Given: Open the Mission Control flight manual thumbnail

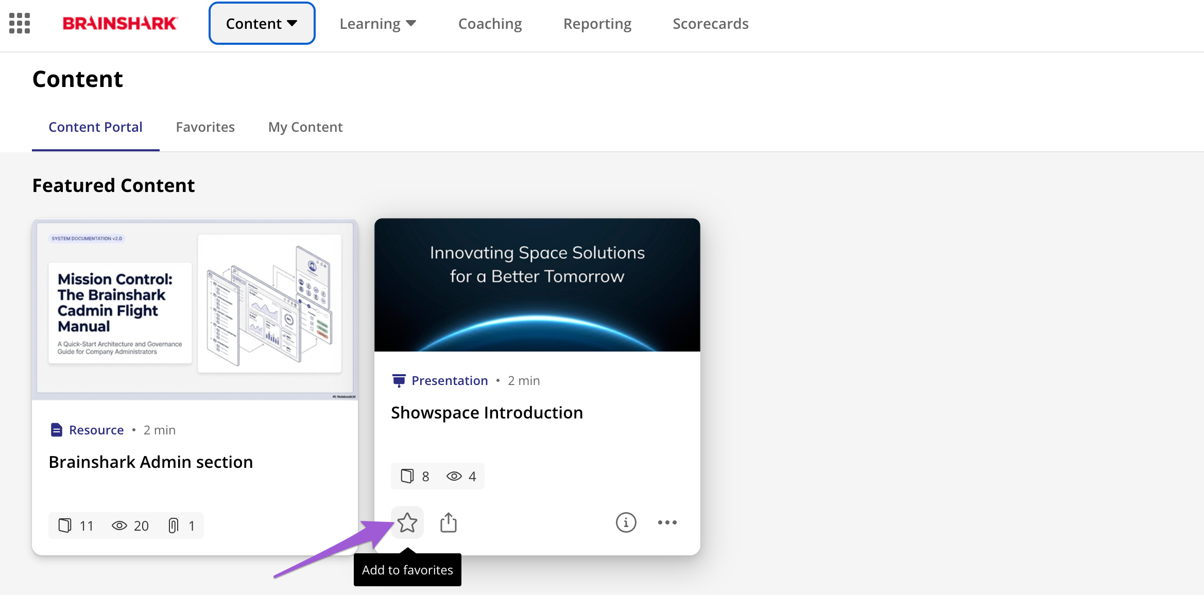Looking at the screenshot, I should click(195, 309).
